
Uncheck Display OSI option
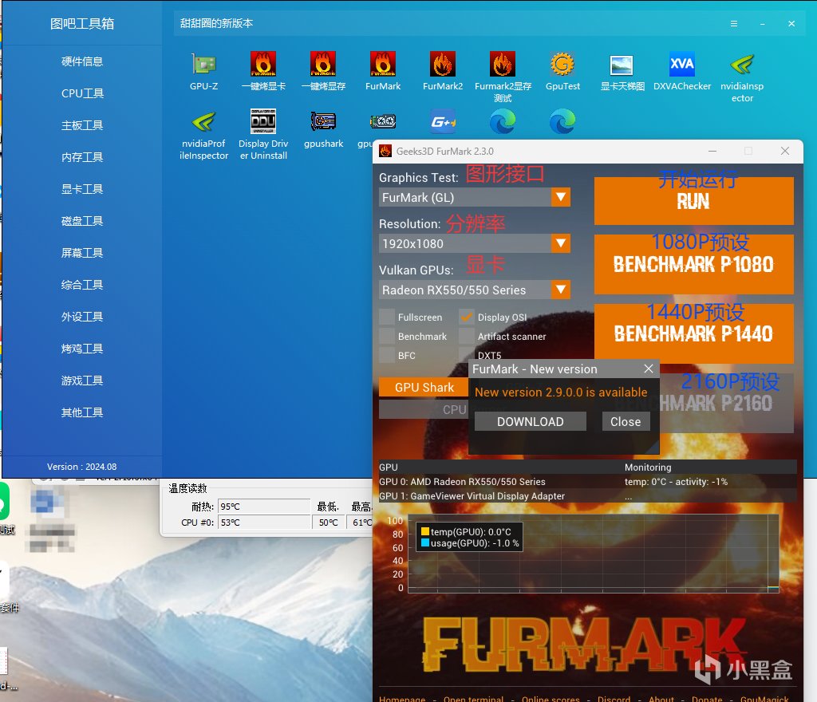click(x=466, y=317)
